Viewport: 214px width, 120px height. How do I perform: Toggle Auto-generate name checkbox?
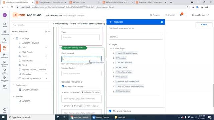pos(63,86)
